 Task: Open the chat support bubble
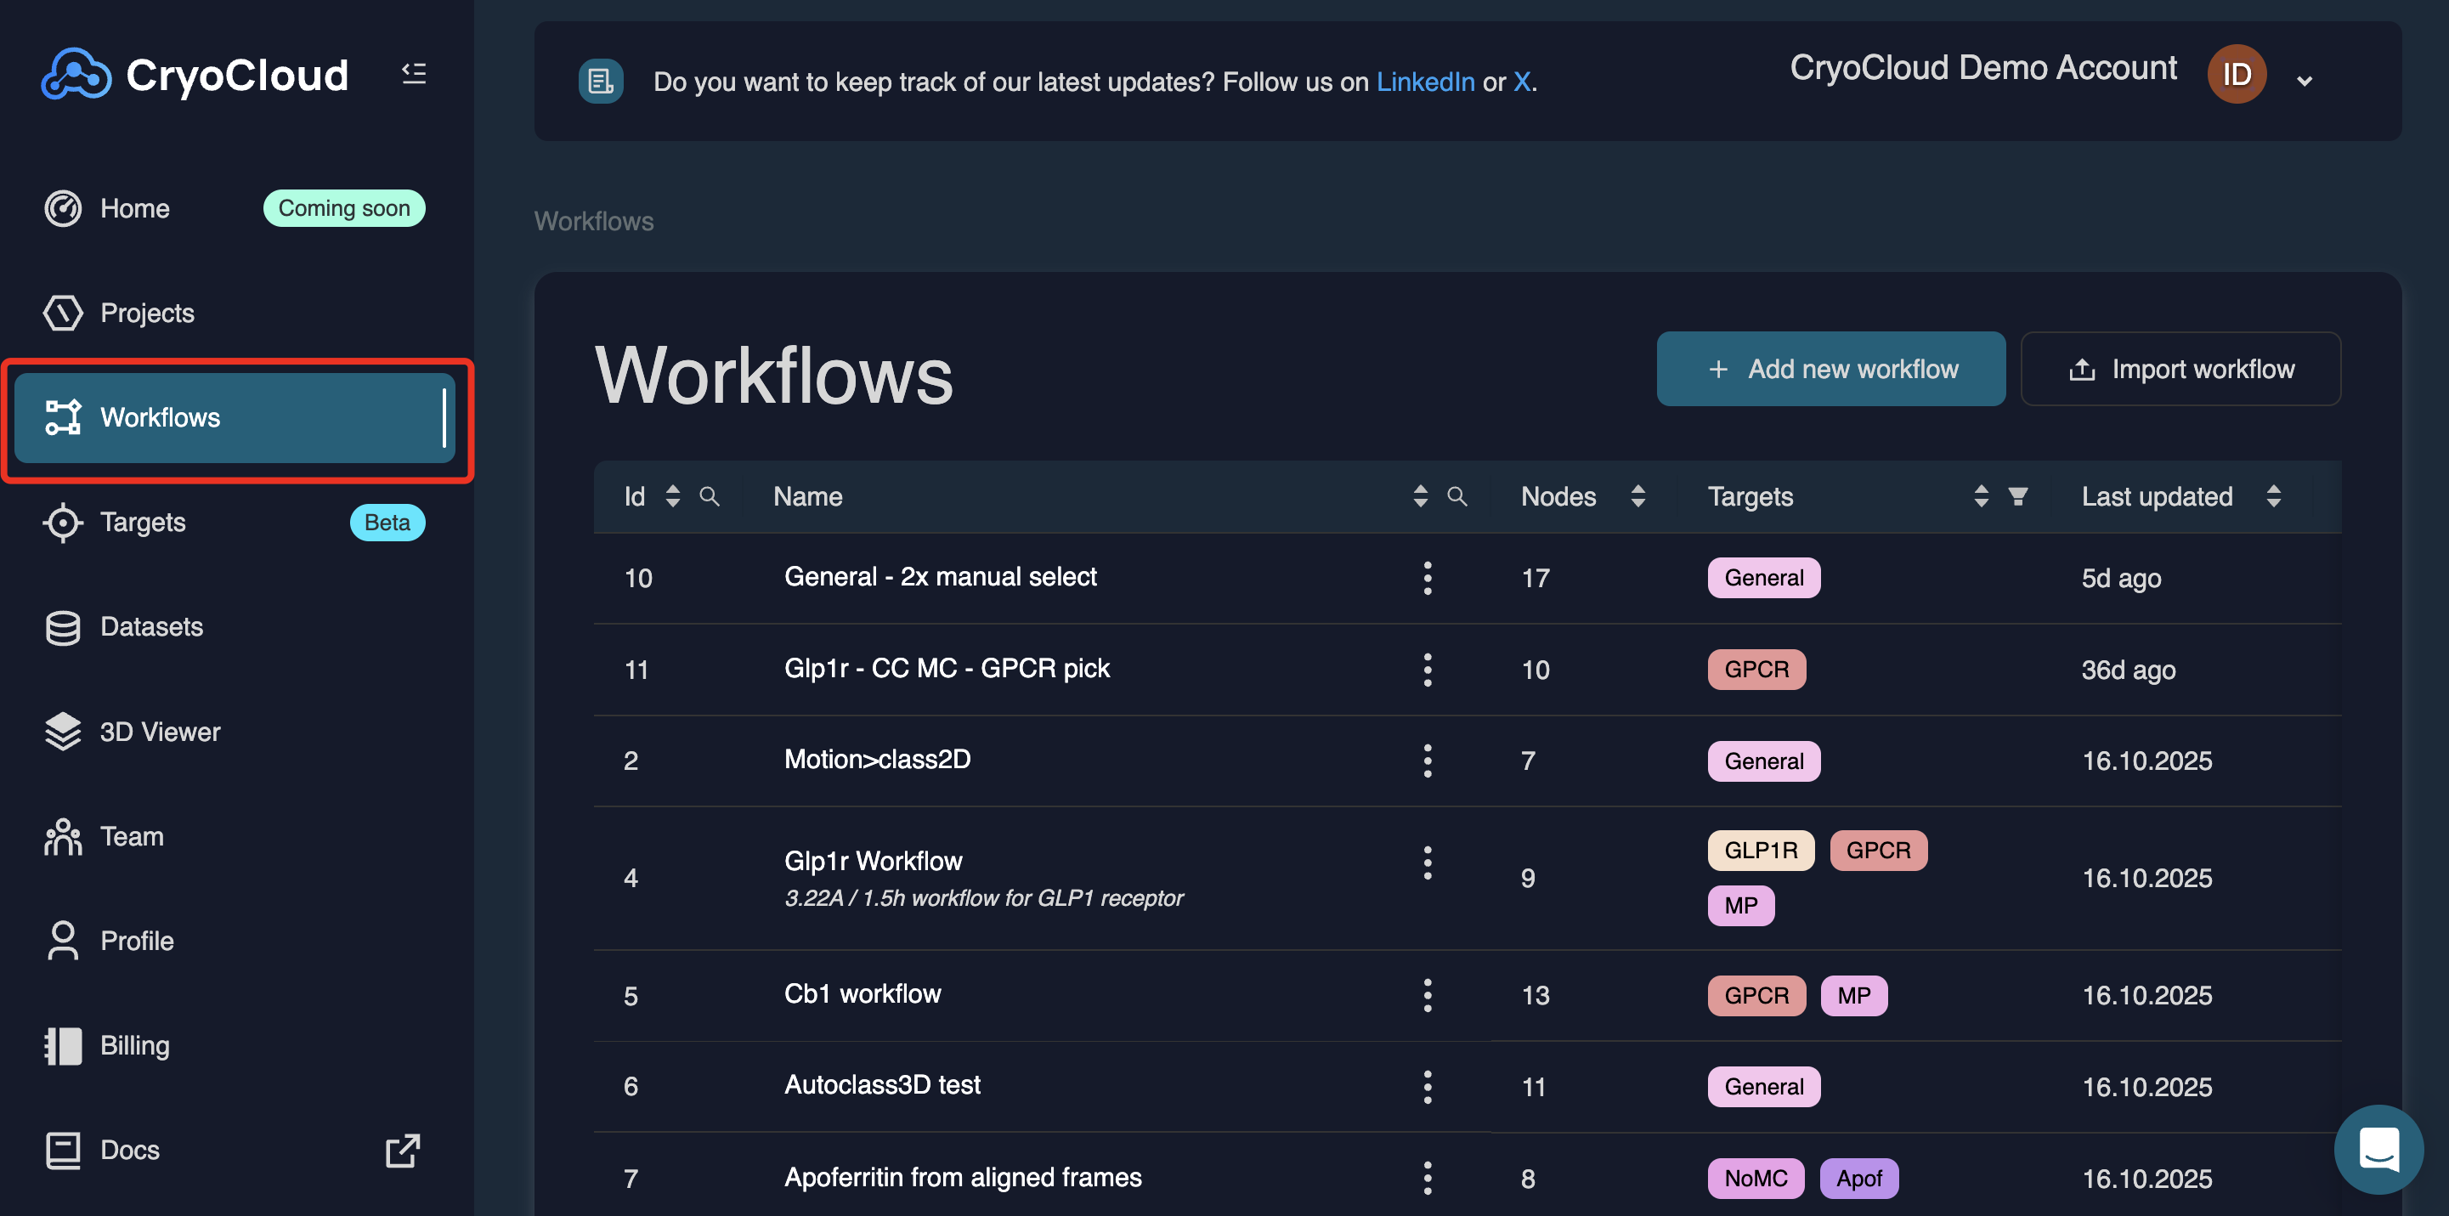coord(2378,1149)
